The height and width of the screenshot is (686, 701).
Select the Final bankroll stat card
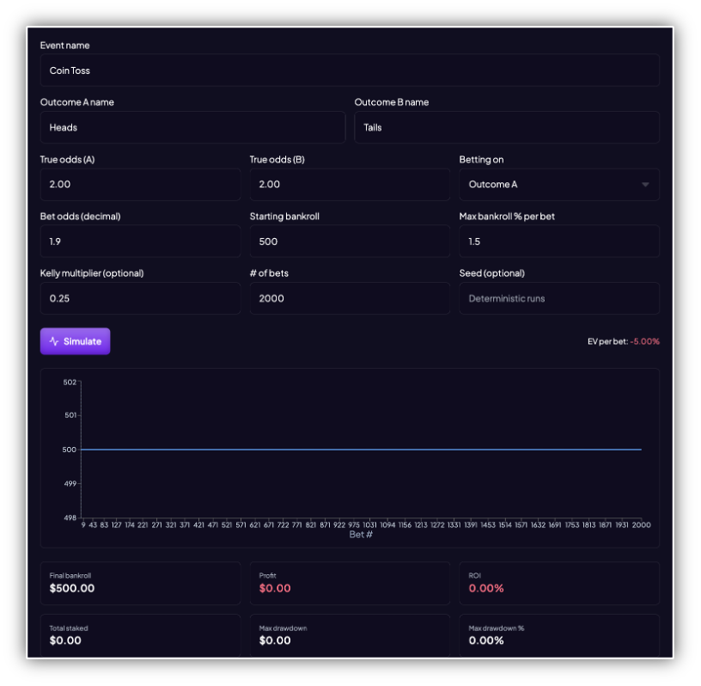click(140, 583)
